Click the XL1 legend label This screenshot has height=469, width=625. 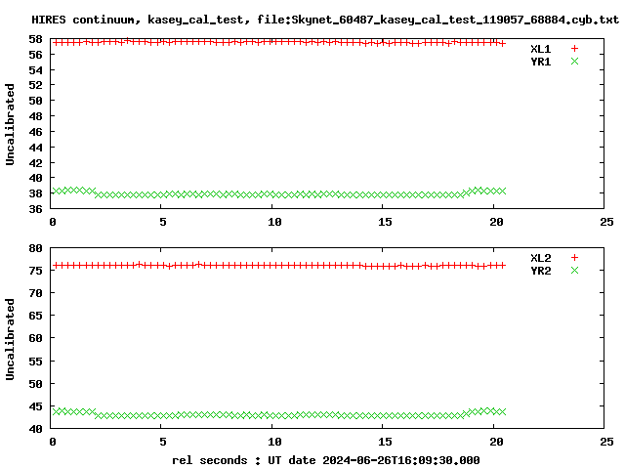click(540, 49)
